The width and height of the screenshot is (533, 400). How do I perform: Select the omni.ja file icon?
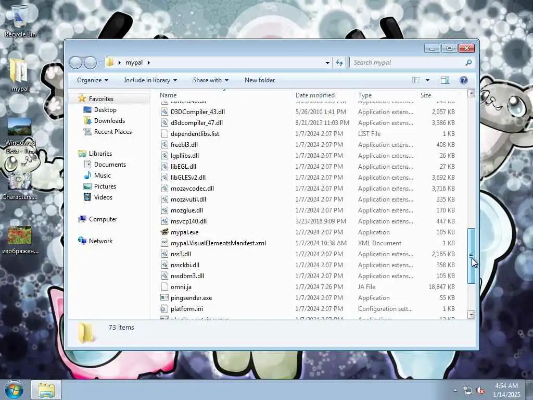164,287
